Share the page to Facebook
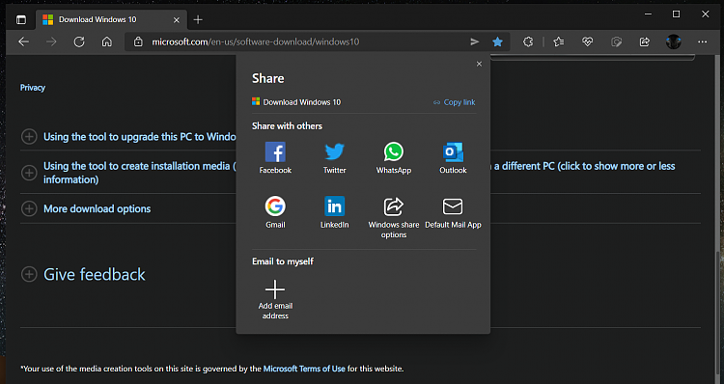The width and height of the screenshot is (724, 384). [x=275, y=158]
